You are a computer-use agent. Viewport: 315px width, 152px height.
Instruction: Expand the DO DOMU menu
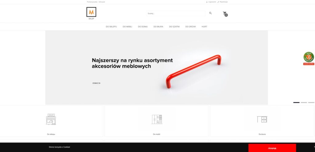[143, 26]
